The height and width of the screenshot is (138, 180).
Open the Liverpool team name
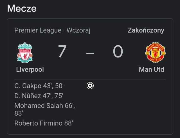pyautogui.click(x=30, y=69)
